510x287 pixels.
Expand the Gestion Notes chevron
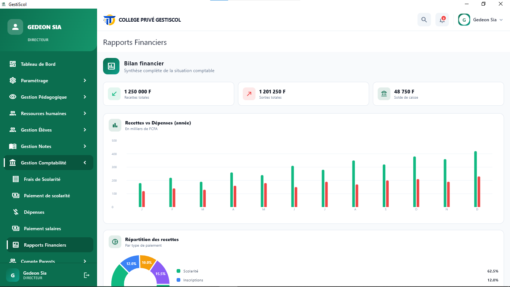point(85,146)
